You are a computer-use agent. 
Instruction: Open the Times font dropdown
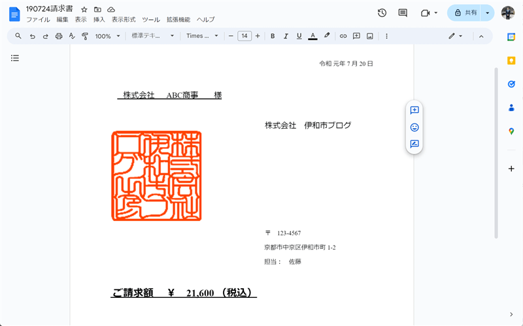202,36
